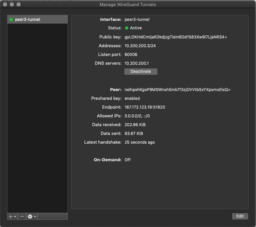256x227 pixels.
Task: Open the gear actions menu
Action: tap(32, 217)
